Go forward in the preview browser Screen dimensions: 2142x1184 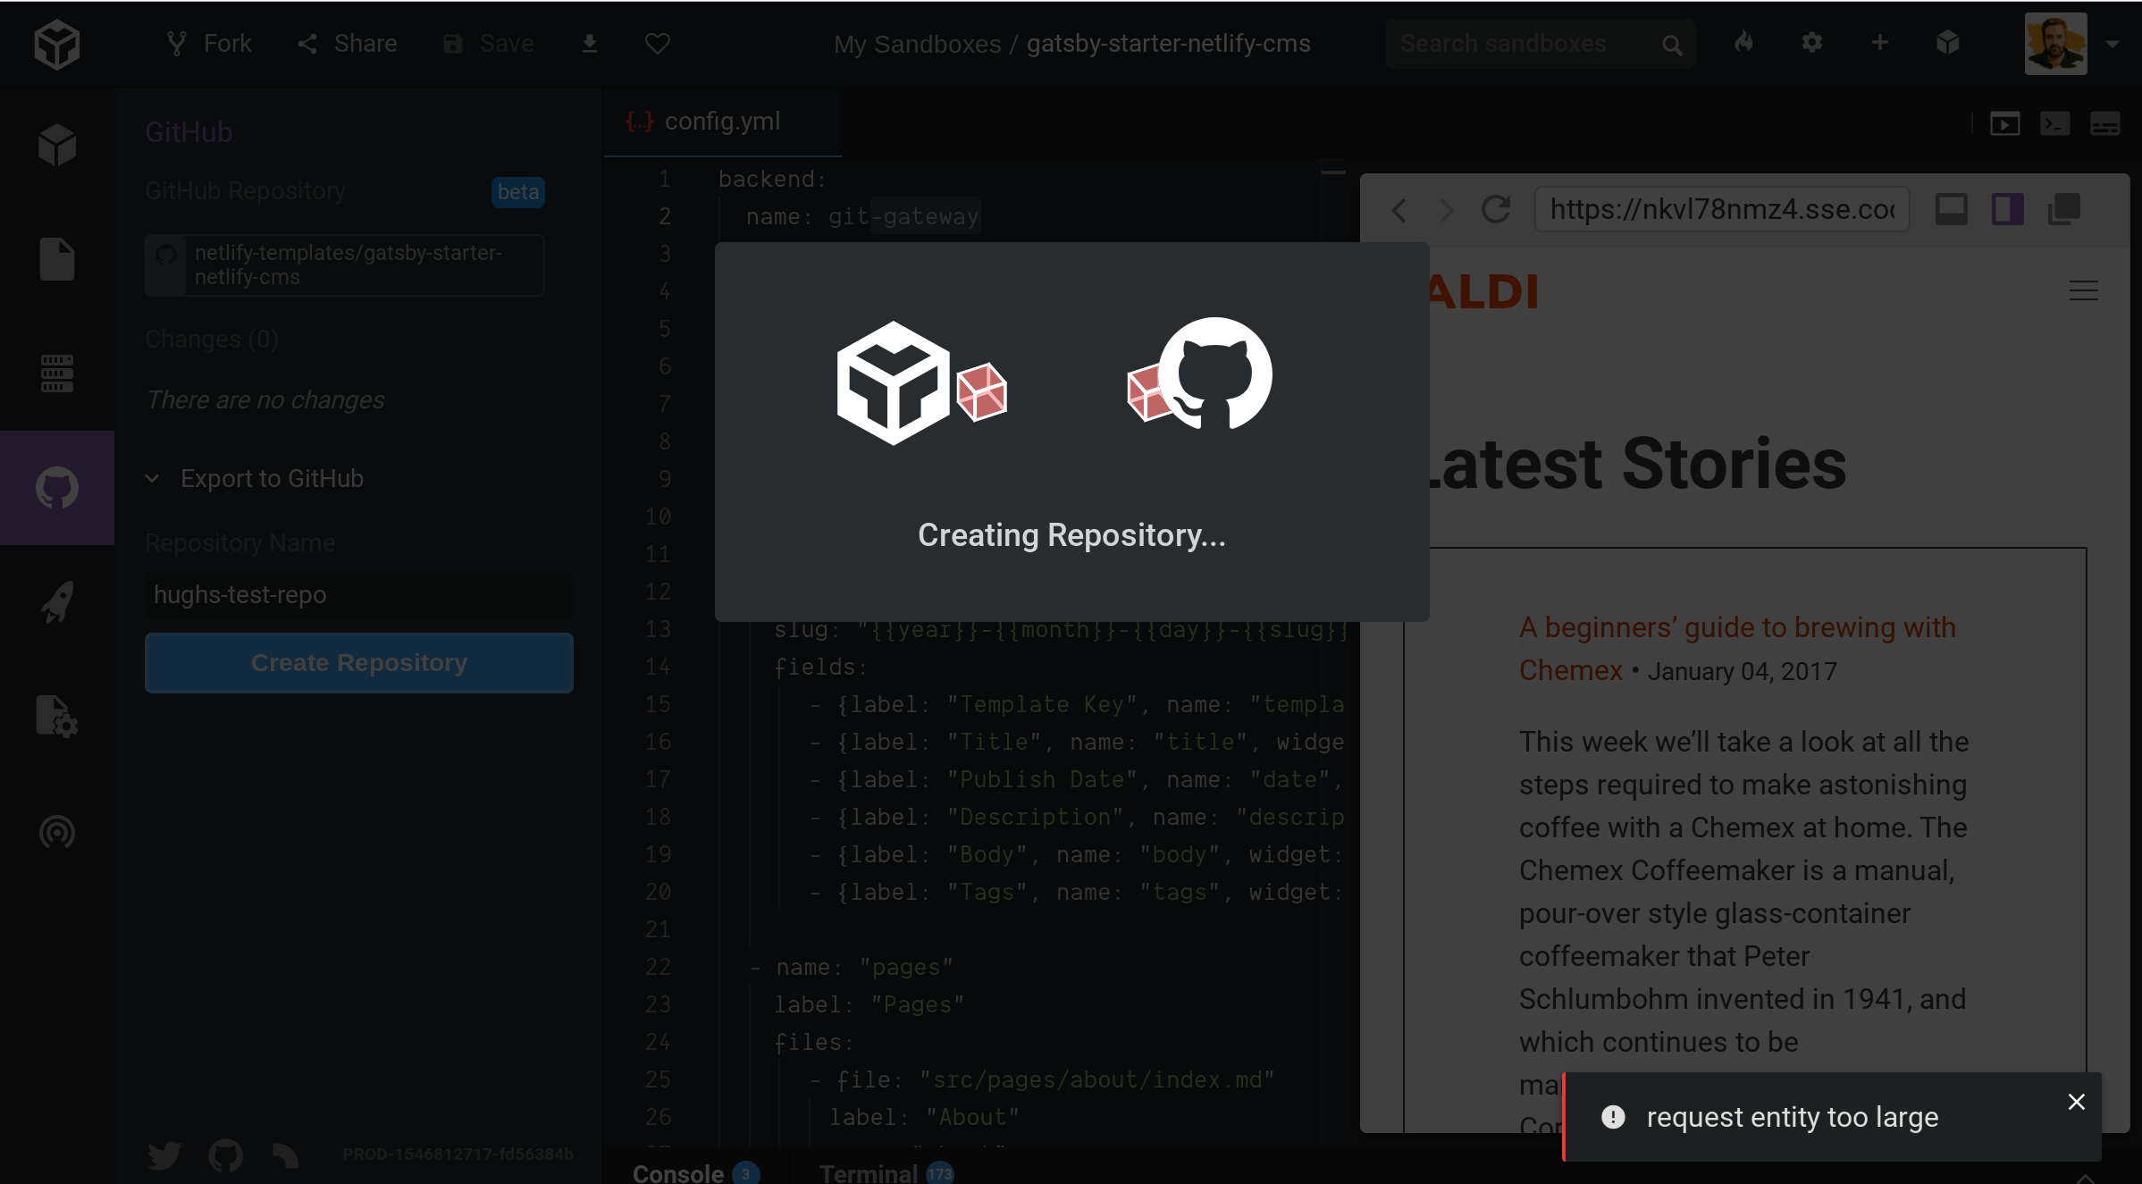coord(1447,210)
